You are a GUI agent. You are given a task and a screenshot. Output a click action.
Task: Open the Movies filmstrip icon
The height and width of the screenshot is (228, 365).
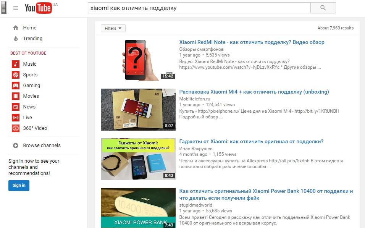[16, 96]
